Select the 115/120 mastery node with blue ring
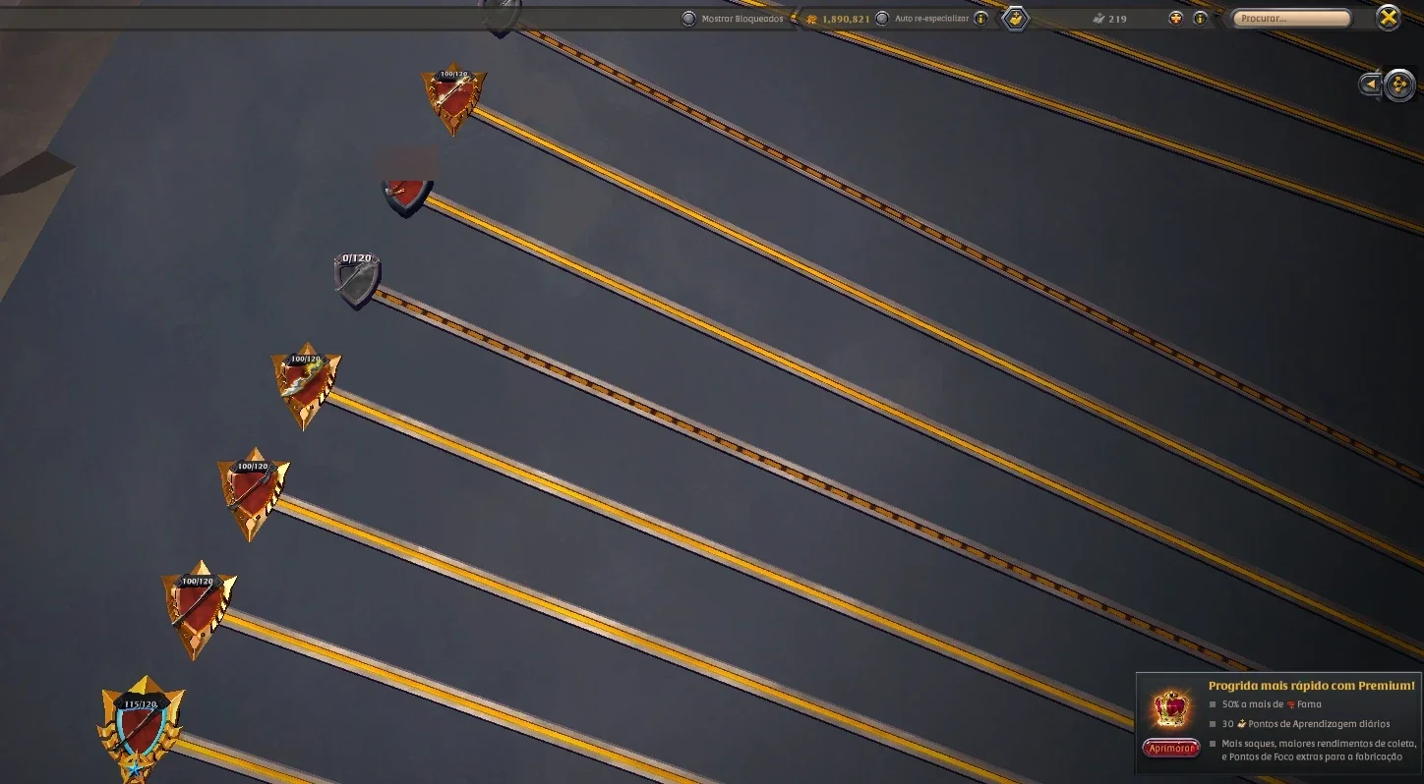Viewport: 1424px width, 784px height. coord(142,729)
